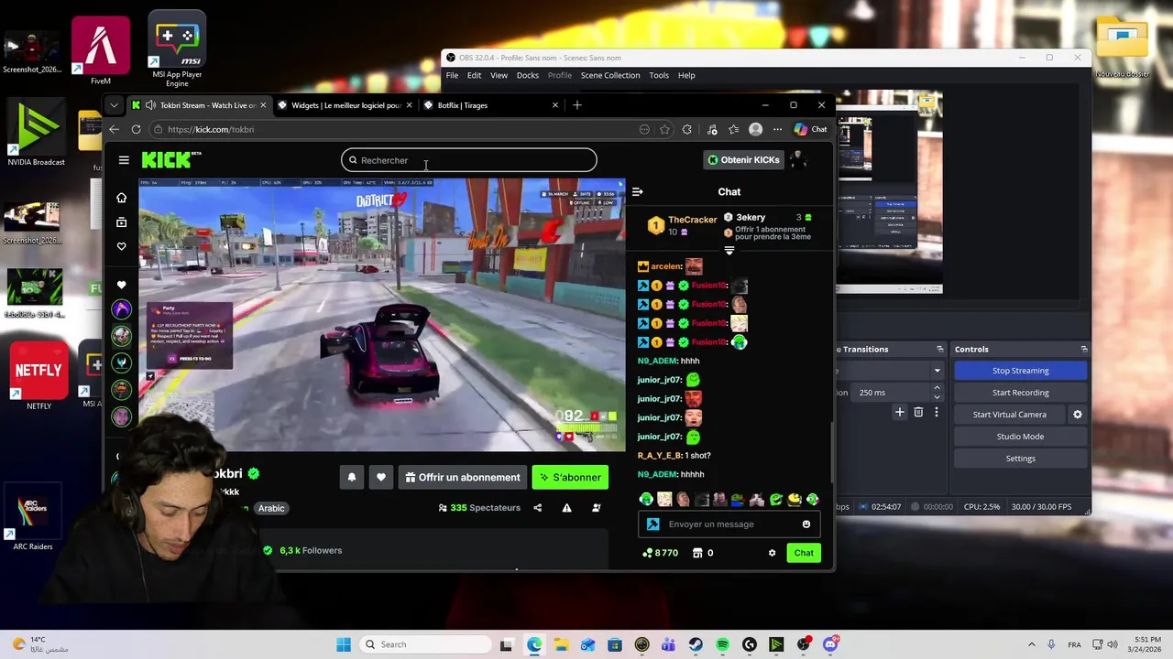The height and width of the screenshot is (659, 1173).
Task: Pop out the OBS Transitions dock
Action: point(939,349)
